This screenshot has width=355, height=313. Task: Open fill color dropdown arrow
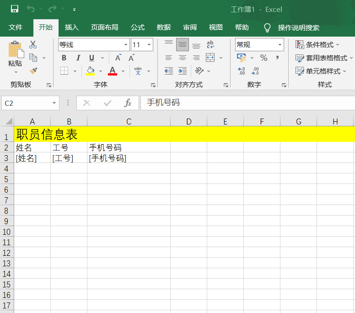point(101,71)
